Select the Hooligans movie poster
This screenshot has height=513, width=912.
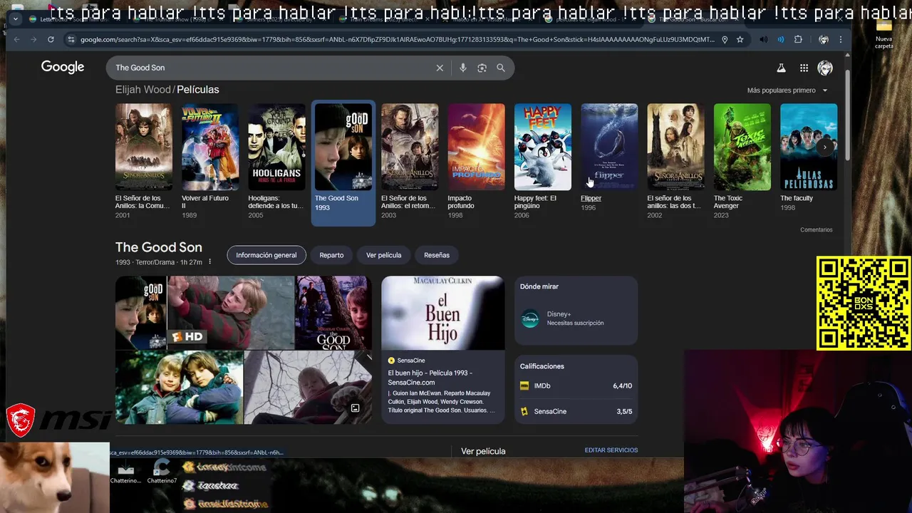click(276, 147)
